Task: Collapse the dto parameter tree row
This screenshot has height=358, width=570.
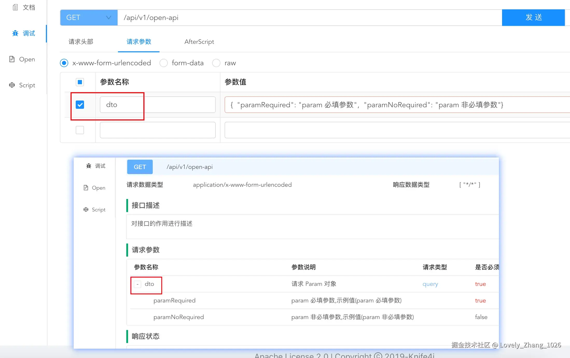Action: (137, 284)
